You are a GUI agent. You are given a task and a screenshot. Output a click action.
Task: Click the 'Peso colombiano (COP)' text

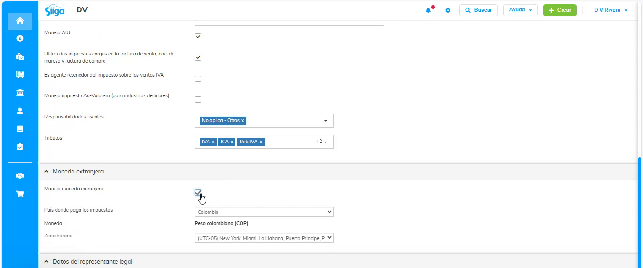tap(221, 223)
